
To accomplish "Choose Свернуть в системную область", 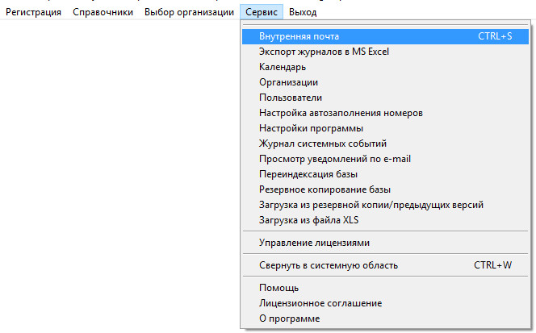I will click(329, 265).
